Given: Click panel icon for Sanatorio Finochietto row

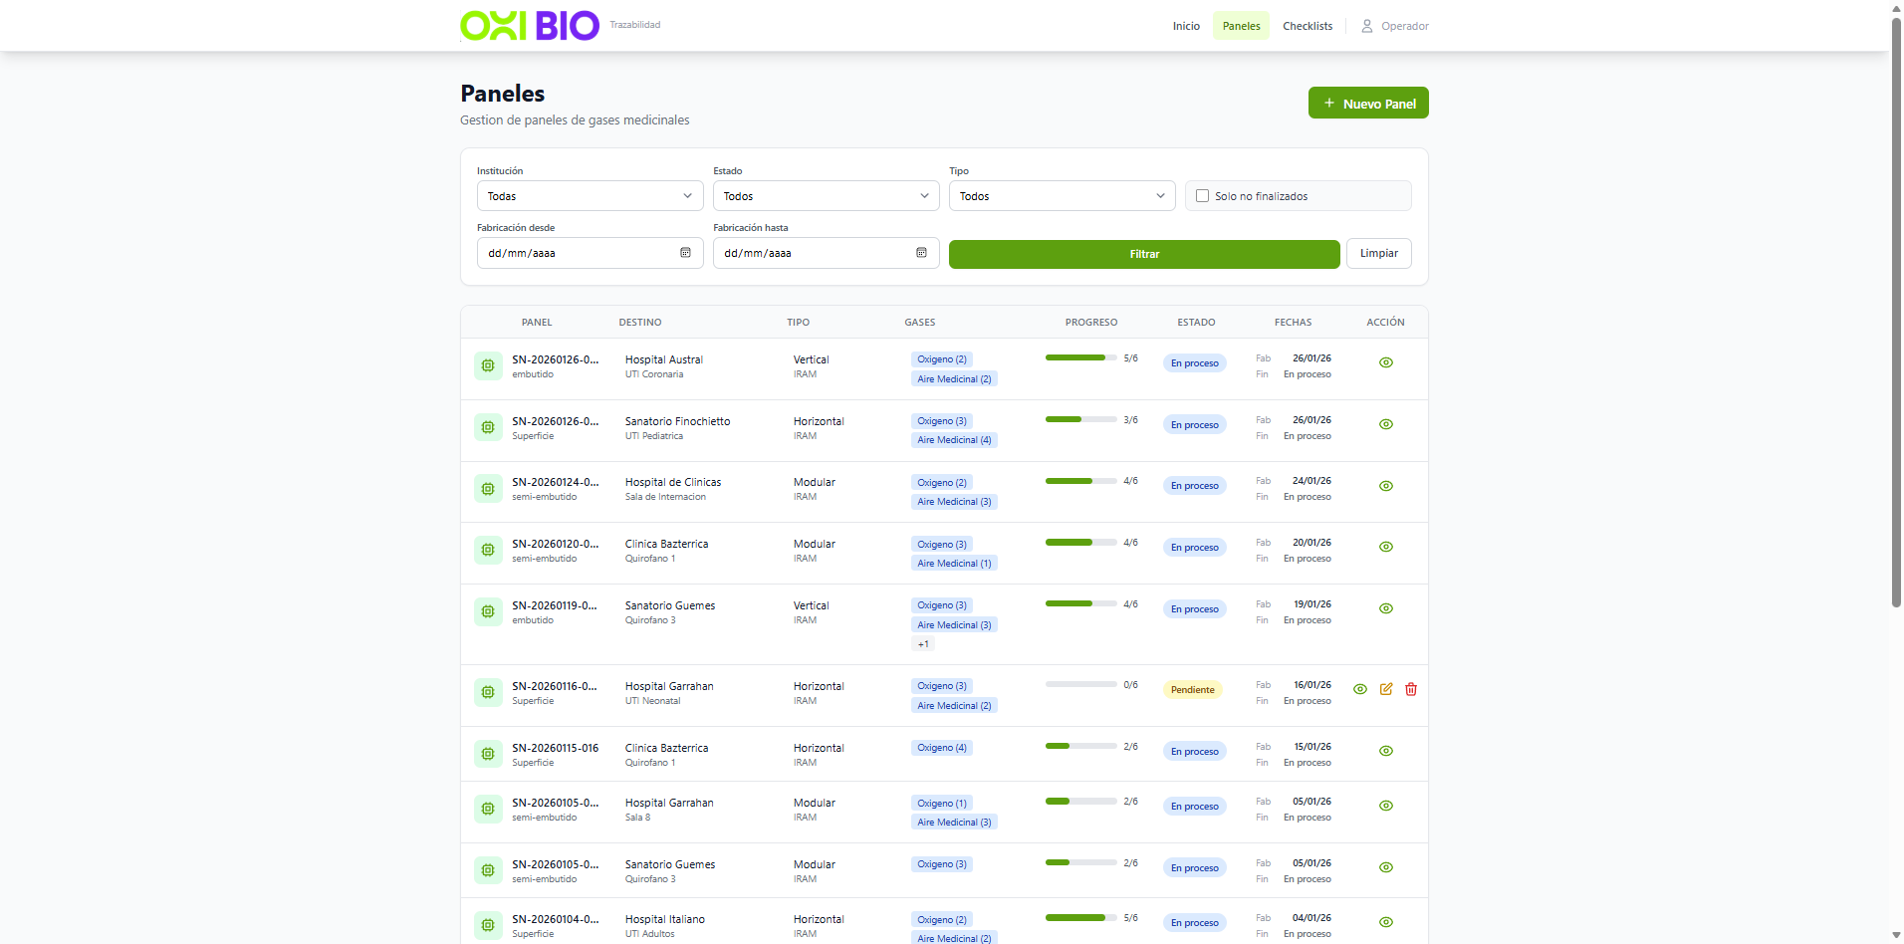Looking at the screenshot, I should click(488, 427).
